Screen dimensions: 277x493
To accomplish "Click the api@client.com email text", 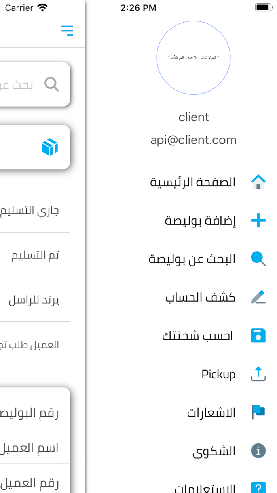I will coord(194,140).
